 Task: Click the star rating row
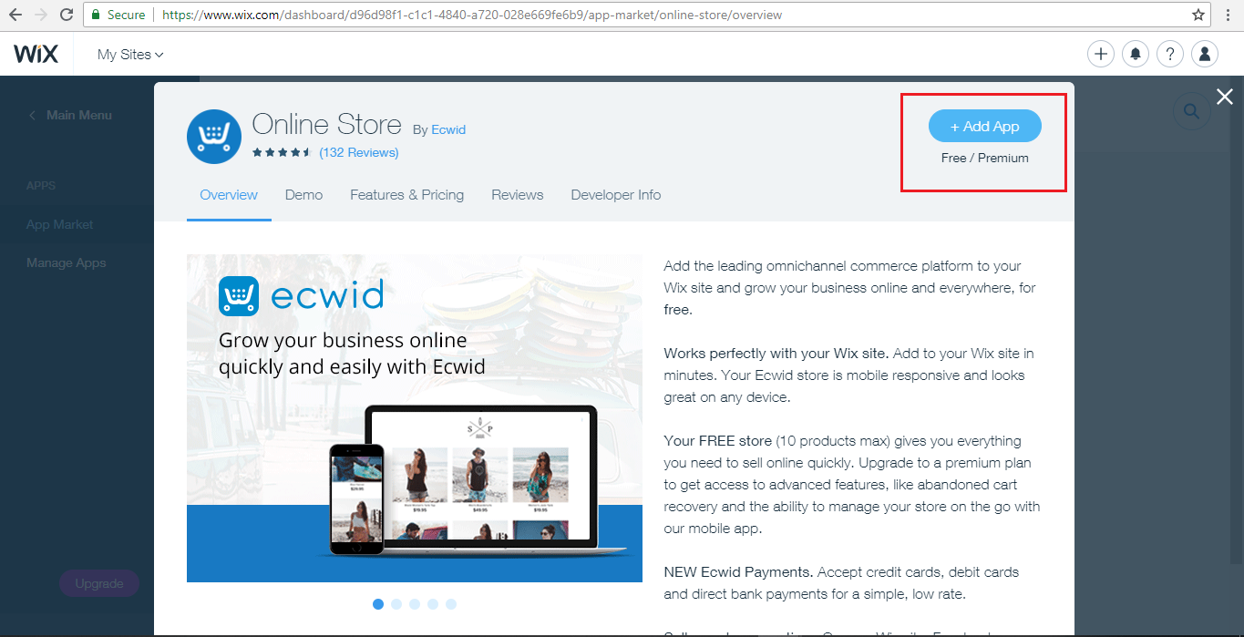click(x=283, y=152)
